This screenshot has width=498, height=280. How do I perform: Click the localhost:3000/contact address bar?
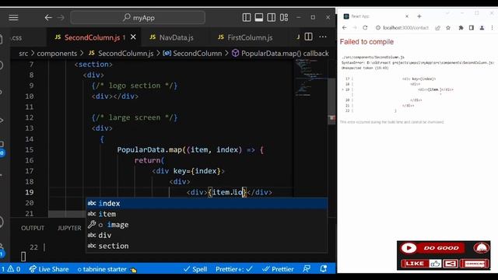tap(405, 28)
